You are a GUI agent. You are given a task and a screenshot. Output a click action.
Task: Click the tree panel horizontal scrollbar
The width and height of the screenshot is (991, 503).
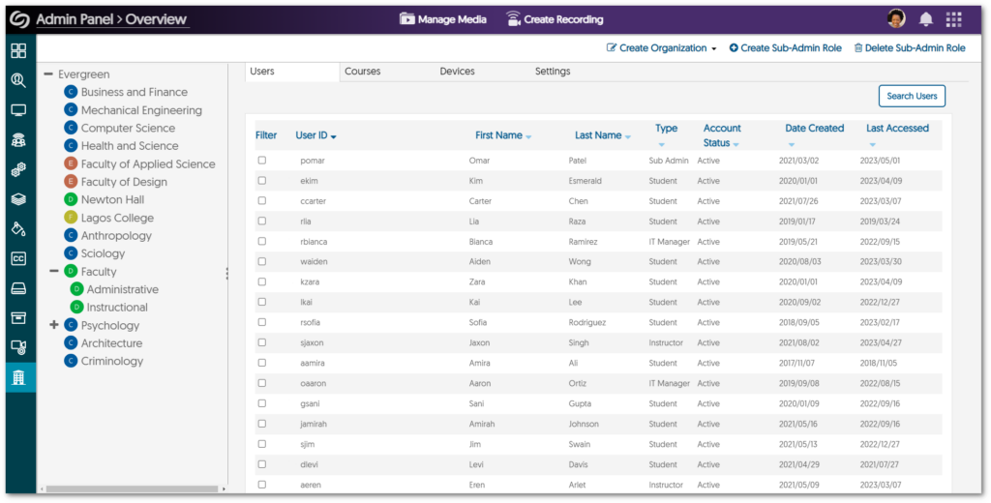(132, 489)
